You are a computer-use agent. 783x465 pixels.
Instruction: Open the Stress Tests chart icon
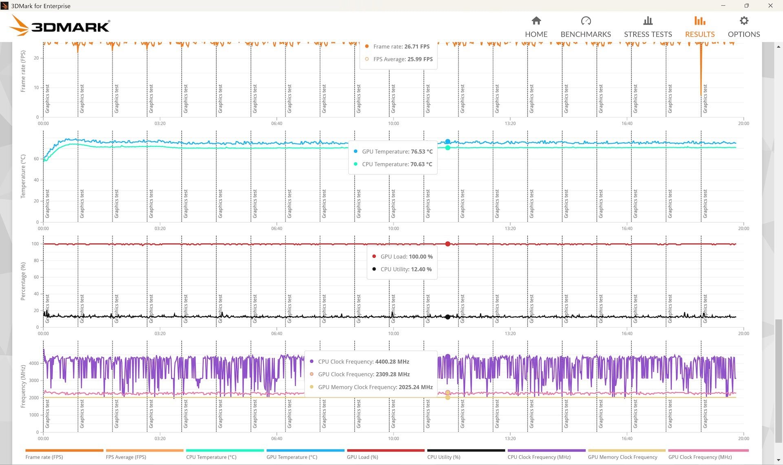648,21
